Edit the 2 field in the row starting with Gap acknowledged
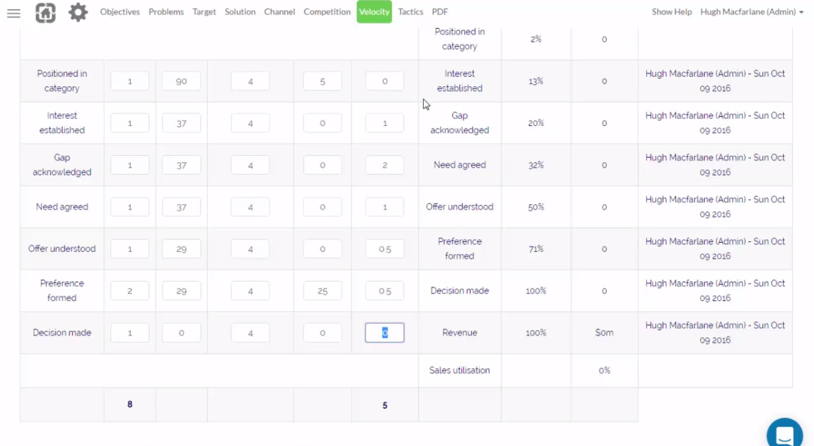Viewport: 814px width, 446px height. 385,165
